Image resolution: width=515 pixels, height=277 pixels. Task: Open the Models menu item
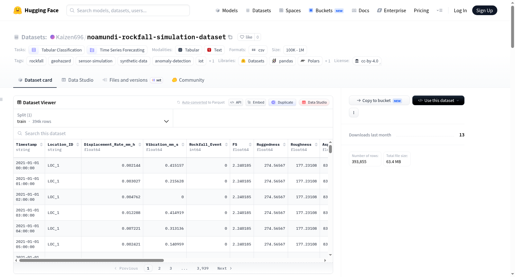(x=227, y=10)
